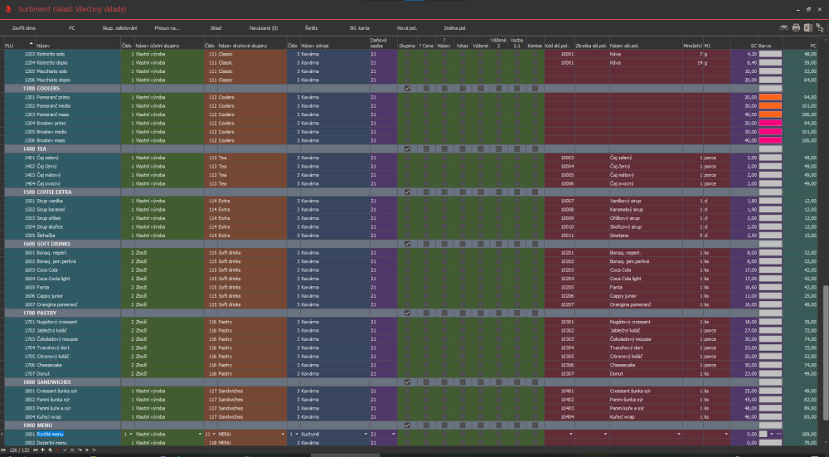The image size is (829, 457).
Task: Open the Přesun na... menu
Action: pyautogui.click(x=167, y=28)
